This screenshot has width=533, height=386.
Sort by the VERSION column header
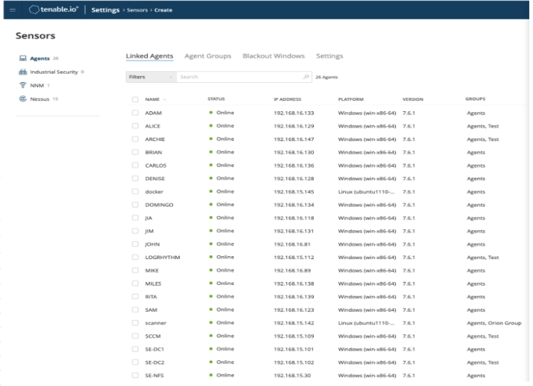coord(413,99)
